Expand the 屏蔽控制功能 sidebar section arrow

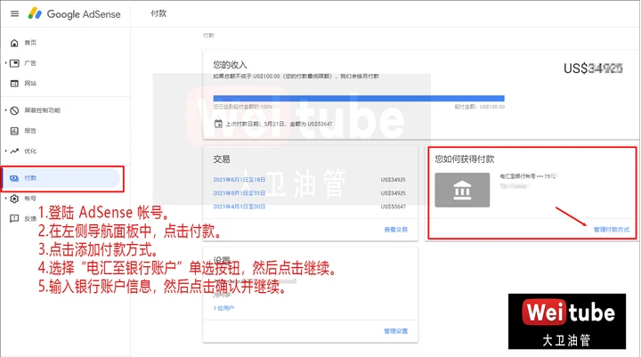click(x=5, y=110)
